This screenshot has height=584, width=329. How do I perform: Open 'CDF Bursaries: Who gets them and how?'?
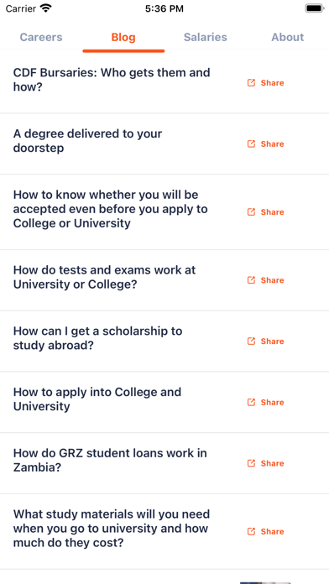tap(112, 80)
